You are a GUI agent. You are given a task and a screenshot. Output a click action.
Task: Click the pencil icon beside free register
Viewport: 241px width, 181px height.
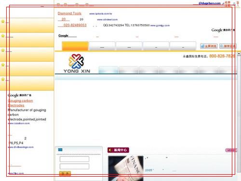coord(223,3)
